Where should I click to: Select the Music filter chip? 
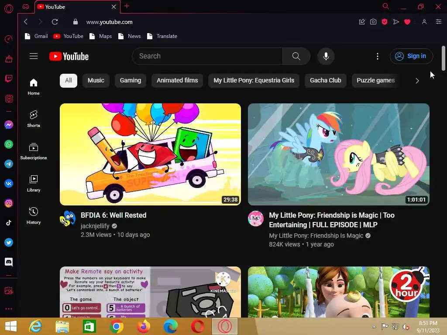point(96,81)
